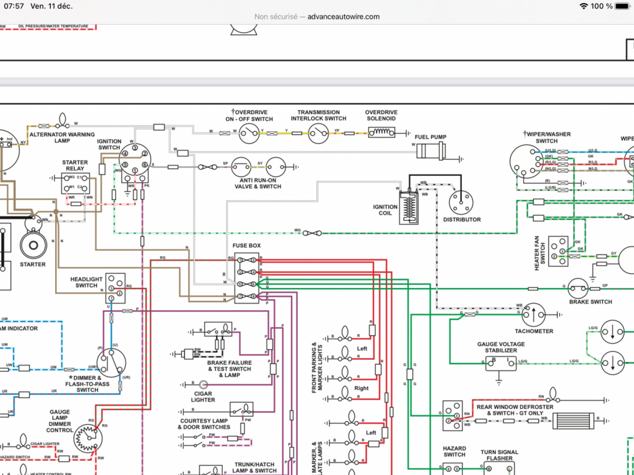Tap the "DIMMER & FLASH-TO-PASS SWITCH" label
The width and height of the screenshot is (634, 475).
[87, 383]
